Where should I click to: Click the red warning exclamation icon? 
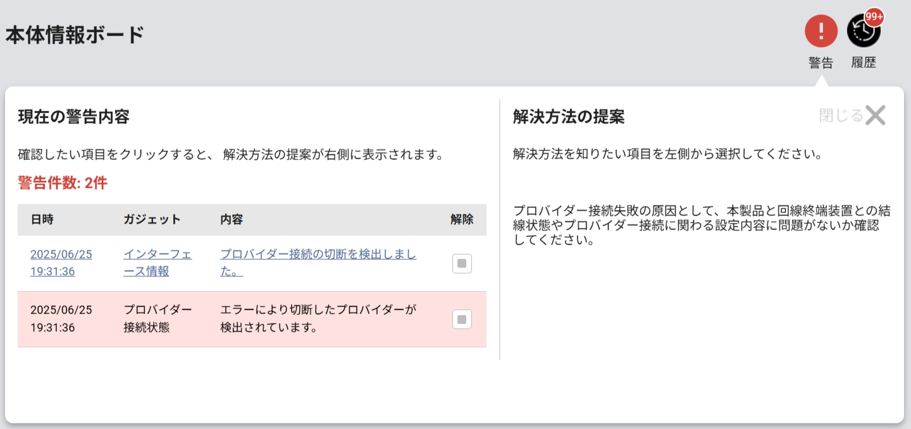pos(821,30)
